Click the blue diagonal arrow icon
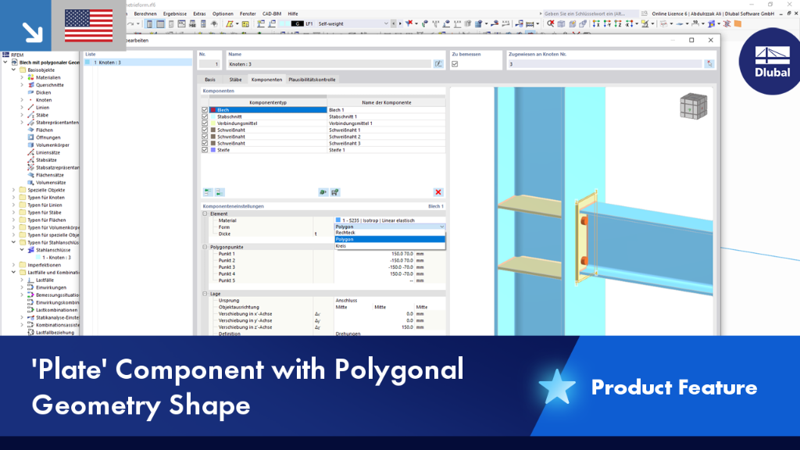This screenshot has height=450, width=800. (32, 32)
